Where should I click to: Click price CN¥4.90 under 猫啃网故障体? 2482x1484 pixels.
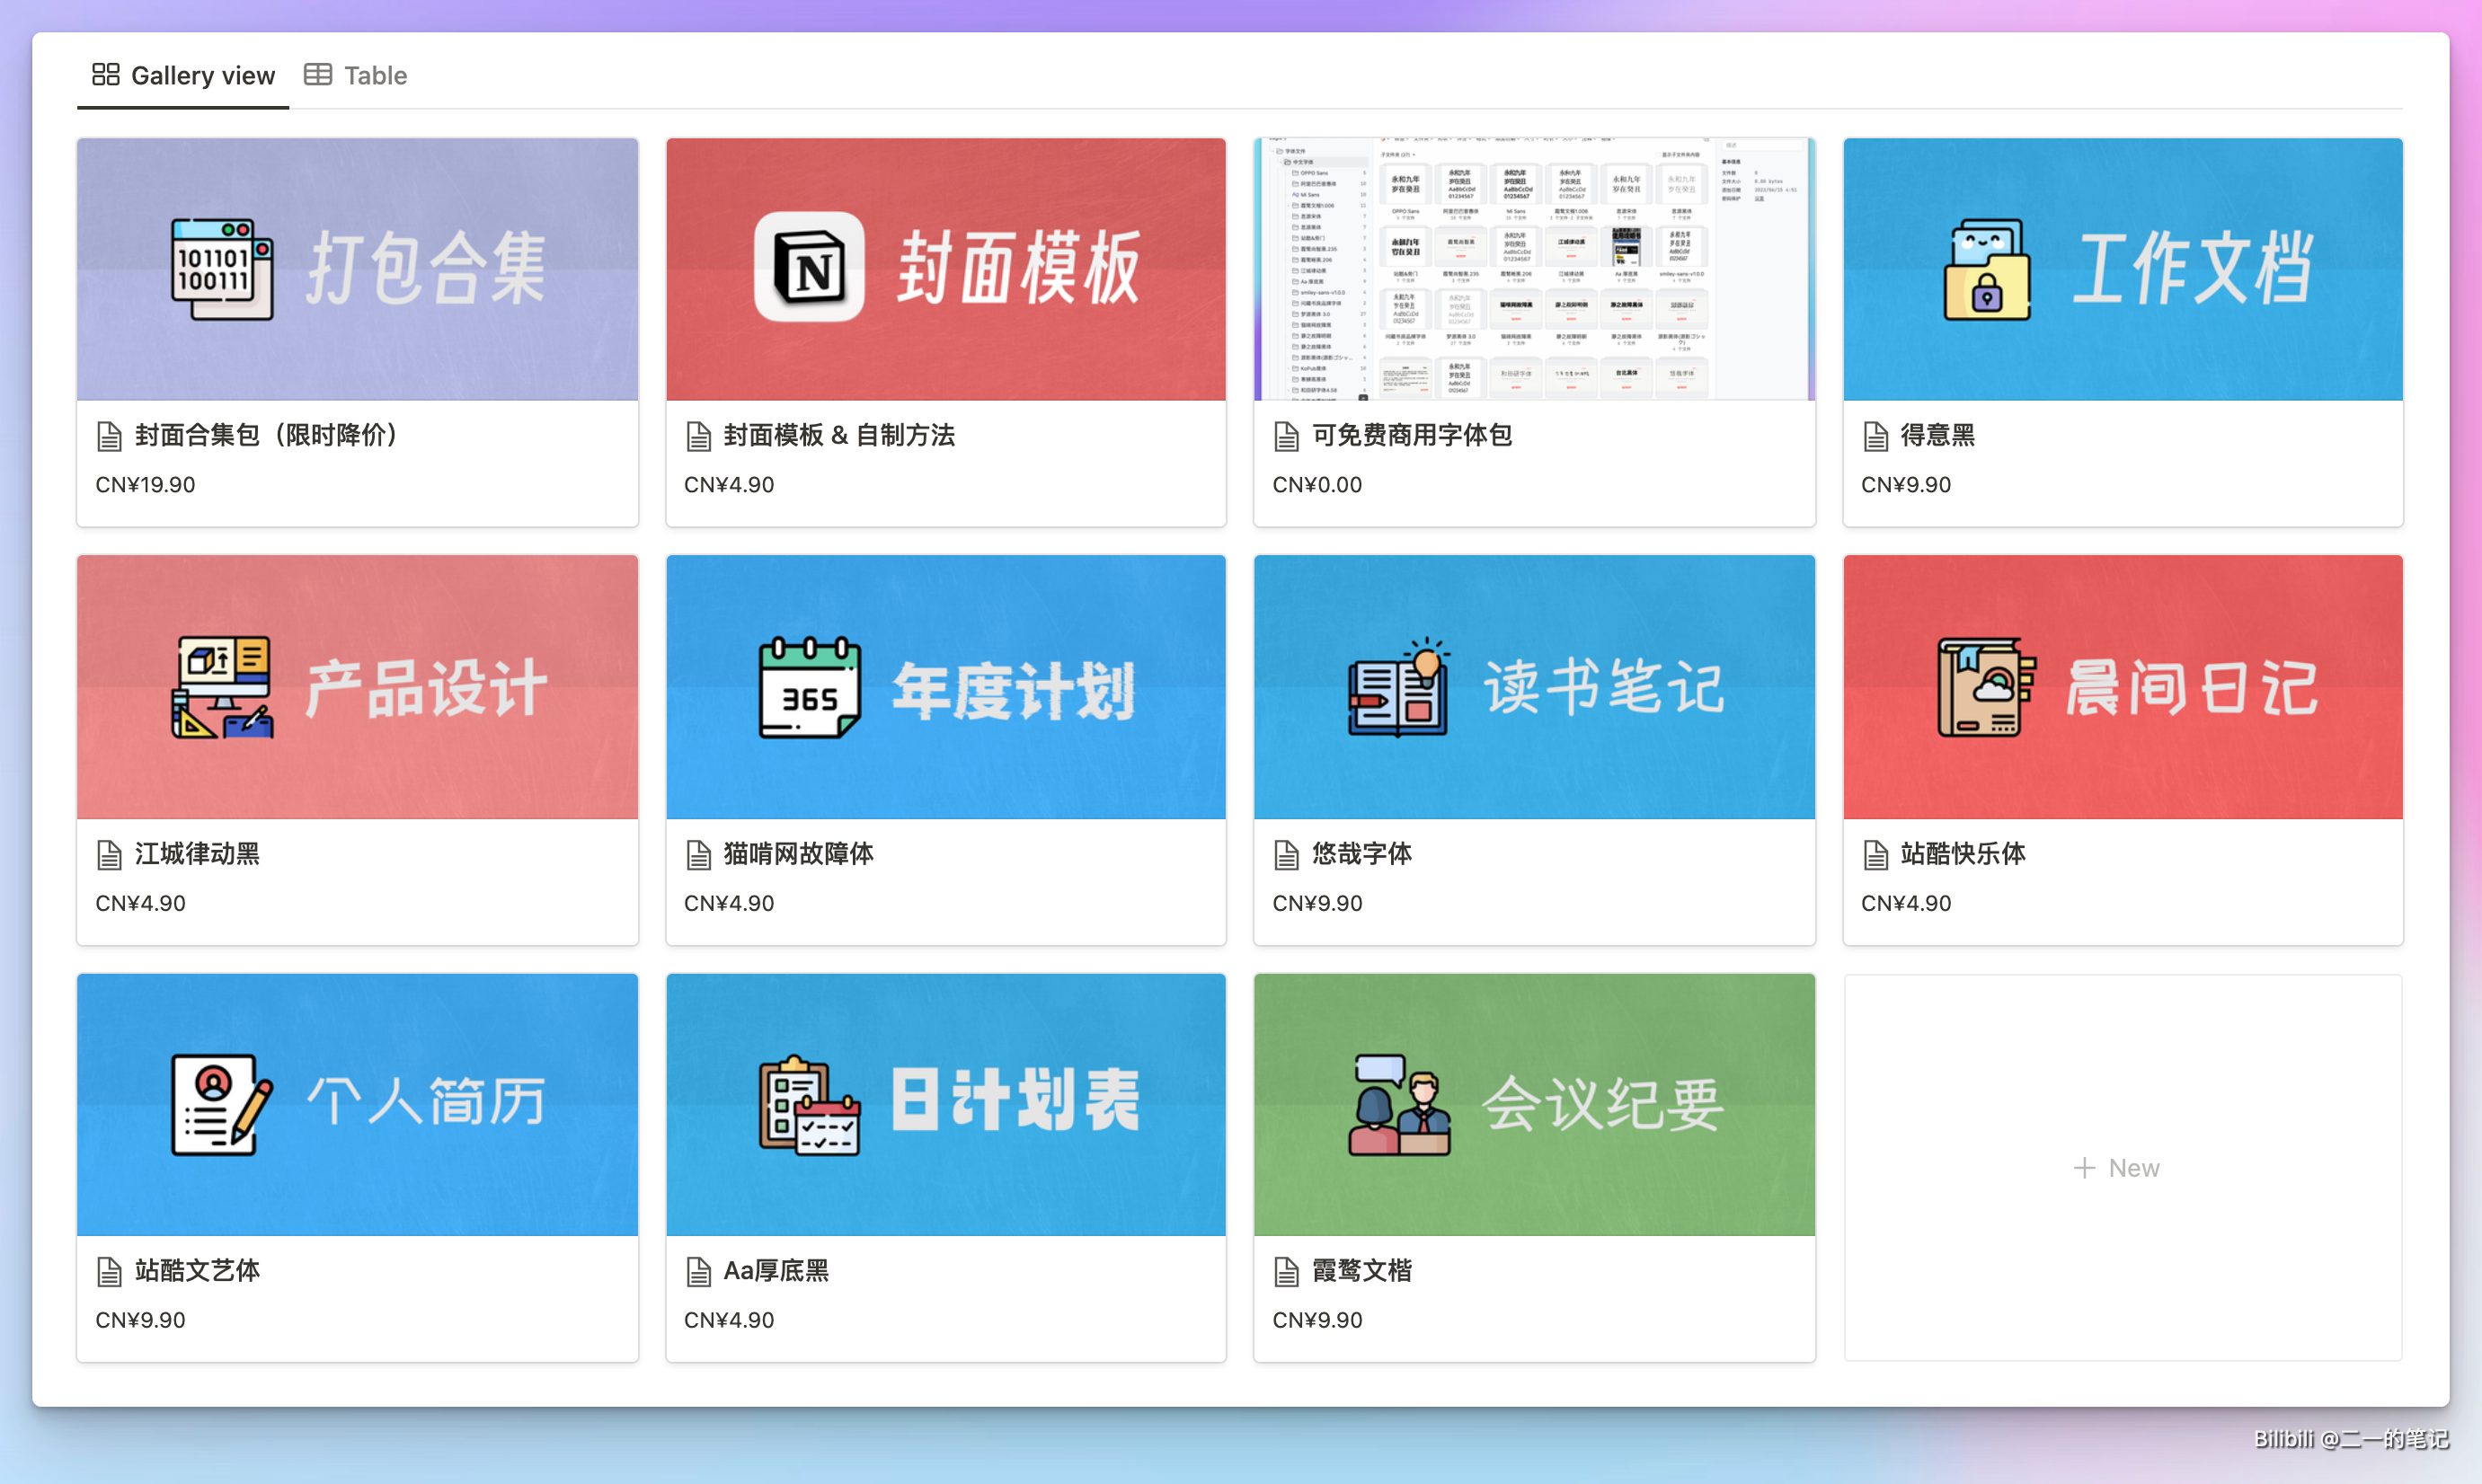coord(728,902)
